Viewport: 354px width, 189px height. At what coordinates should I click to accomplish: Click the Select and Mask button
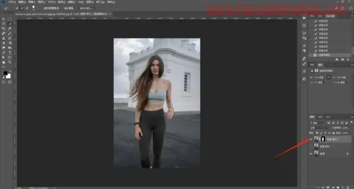pyautogui.click(x=86, y=9)
